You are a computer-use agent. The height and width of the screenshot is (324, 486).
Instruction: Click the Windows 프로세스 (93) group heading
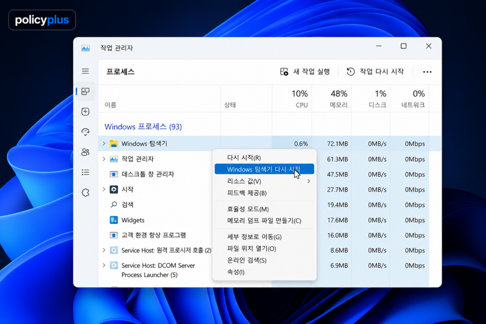143,127
